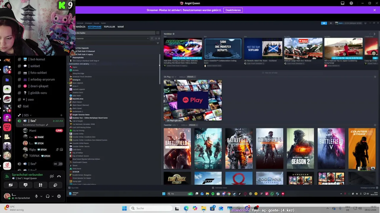Focus the Windows Suche search box
Screen dimensions: 380x213
[x=151, y=208]
